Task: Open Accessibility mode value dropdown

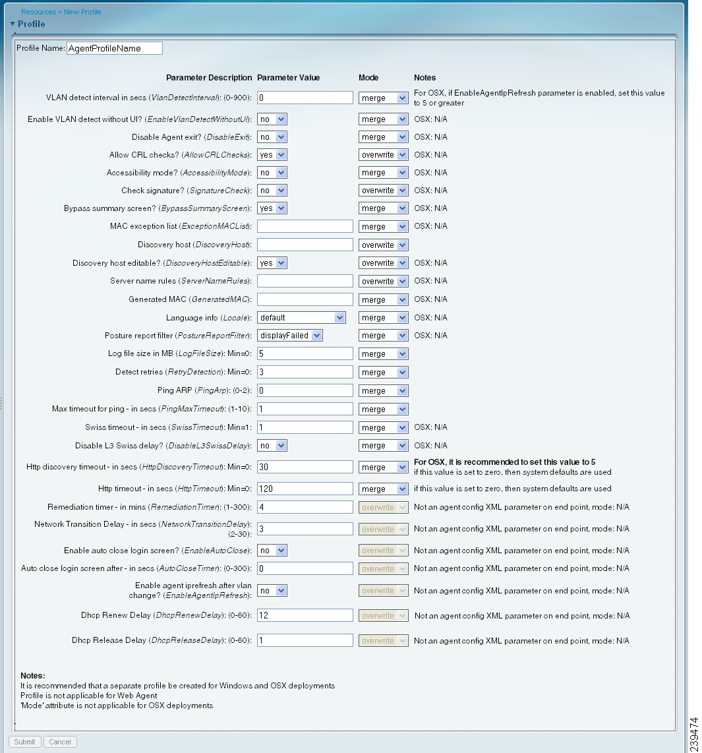Action: tap(272, 172)
